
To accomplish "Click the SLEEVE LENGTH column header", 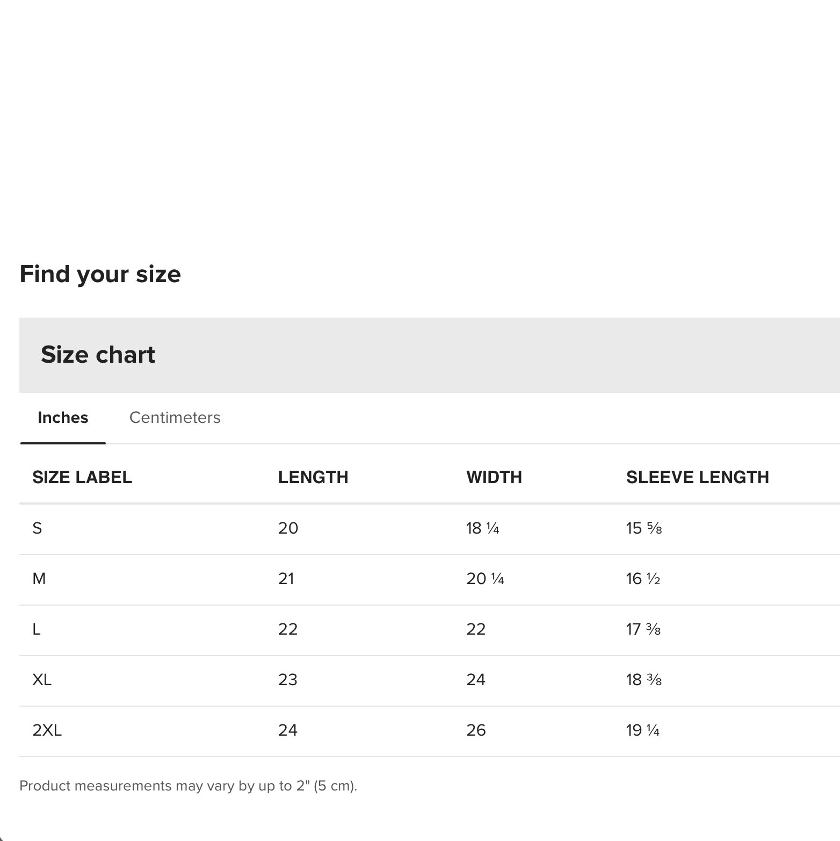I will 698,477.
